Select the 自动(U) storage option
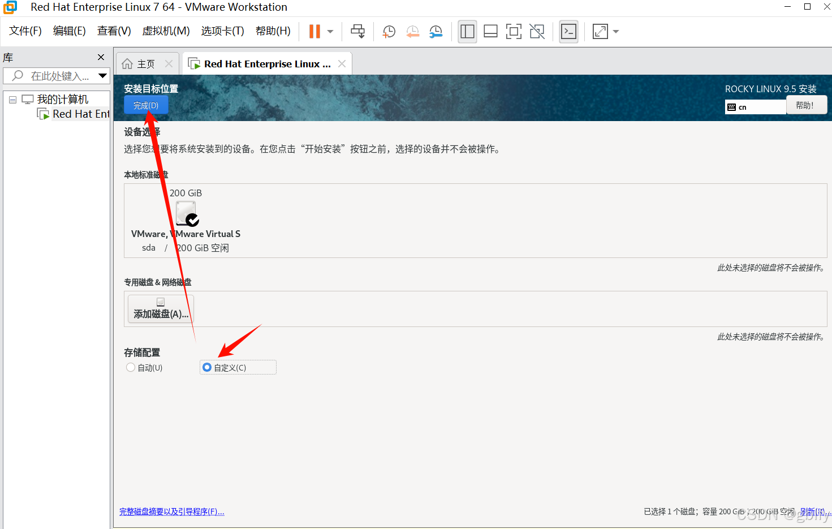832x529 pixels. [x=145, y=368]
